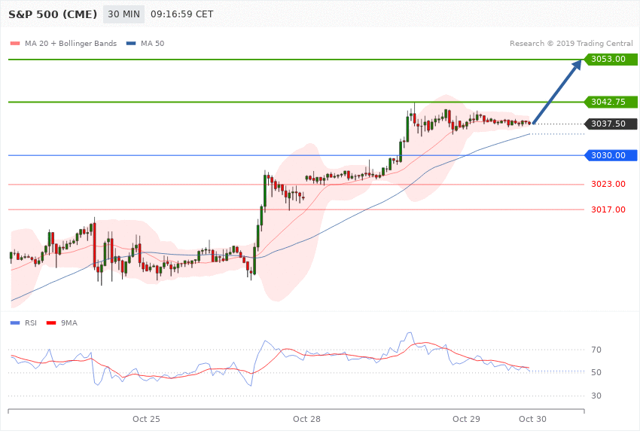
Task: Click the 3017.00 red support label
Action: pyautogui.click(x=608, y=209)
